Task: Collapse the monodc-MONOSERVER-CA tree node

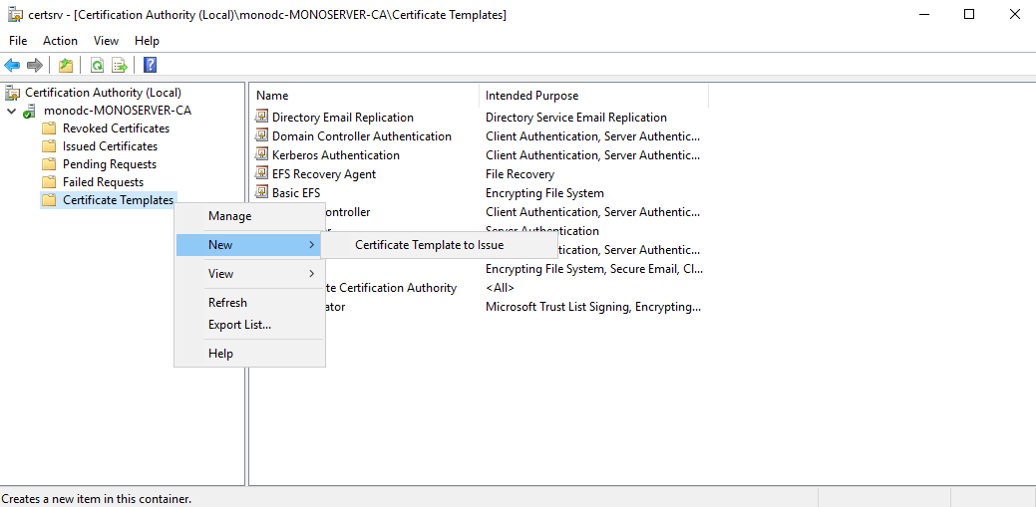Action: click(11, 111)
